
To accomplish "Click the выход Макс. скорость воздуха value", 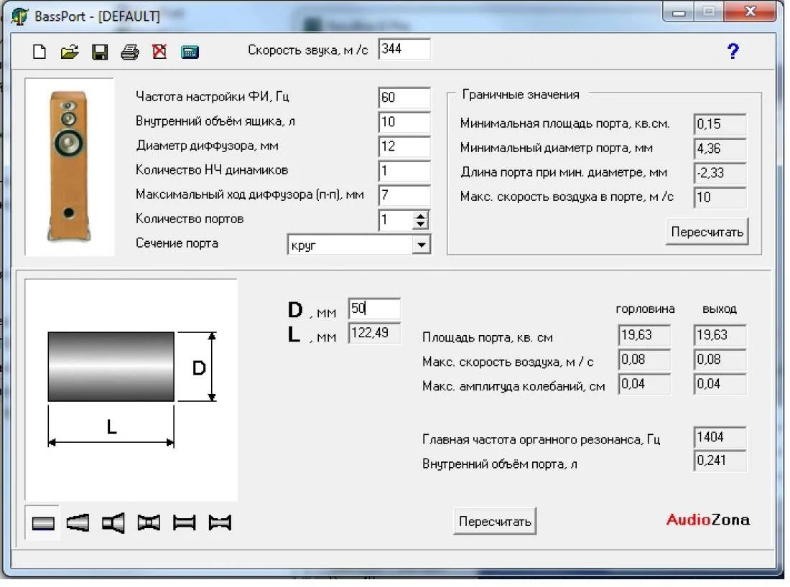I will click(x=720, y=360).
